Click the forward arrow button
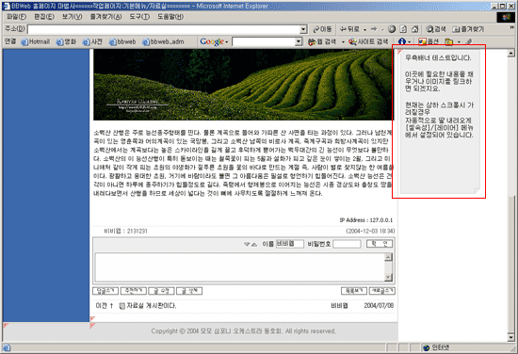 click(x=374, y=29)
